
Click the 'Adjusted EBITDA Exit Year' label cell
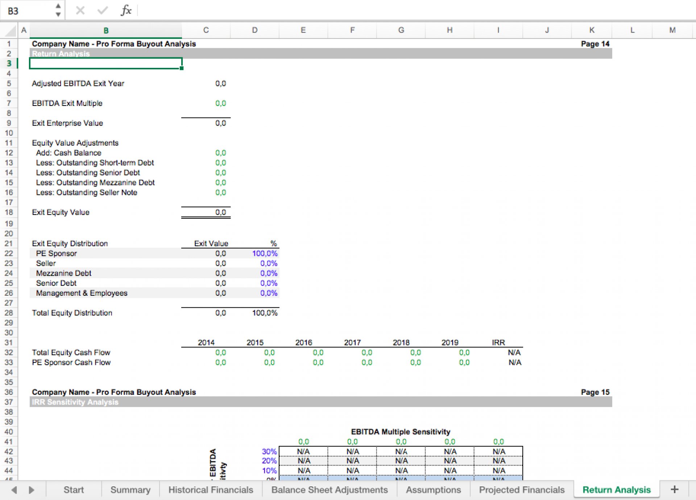[x=78, y=83]
